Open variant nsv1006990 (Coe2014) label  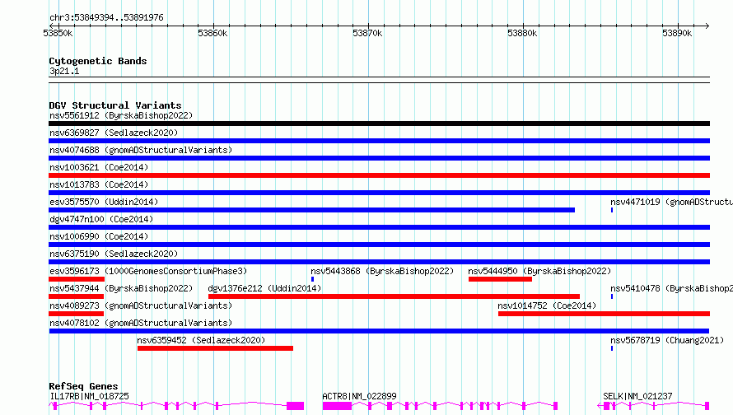coord(99,236)
